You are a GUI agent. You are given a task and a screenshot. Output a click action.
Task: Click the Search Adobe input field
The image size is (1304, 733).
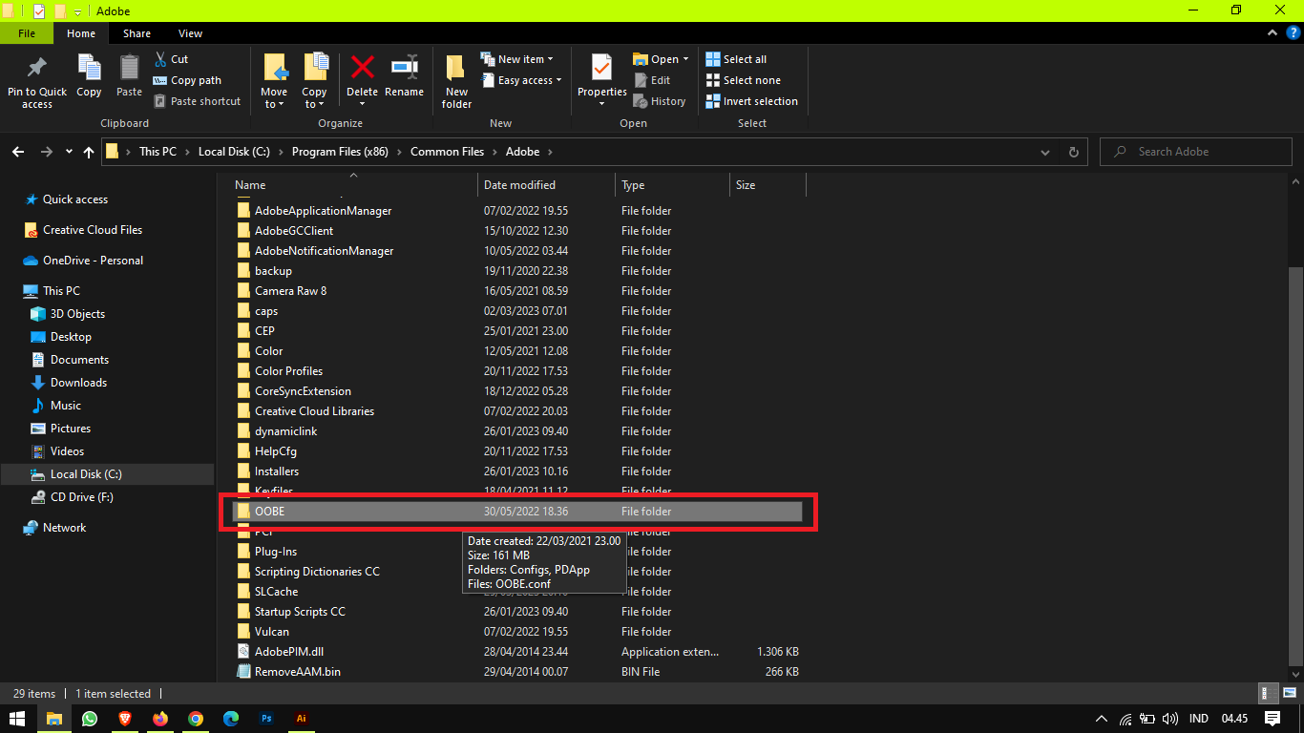point(1196,152)
